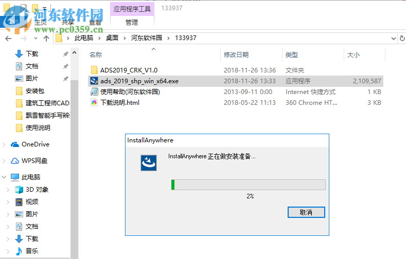Expand the 3D 对象 tree node
The image size is (406, 259).
8,190
